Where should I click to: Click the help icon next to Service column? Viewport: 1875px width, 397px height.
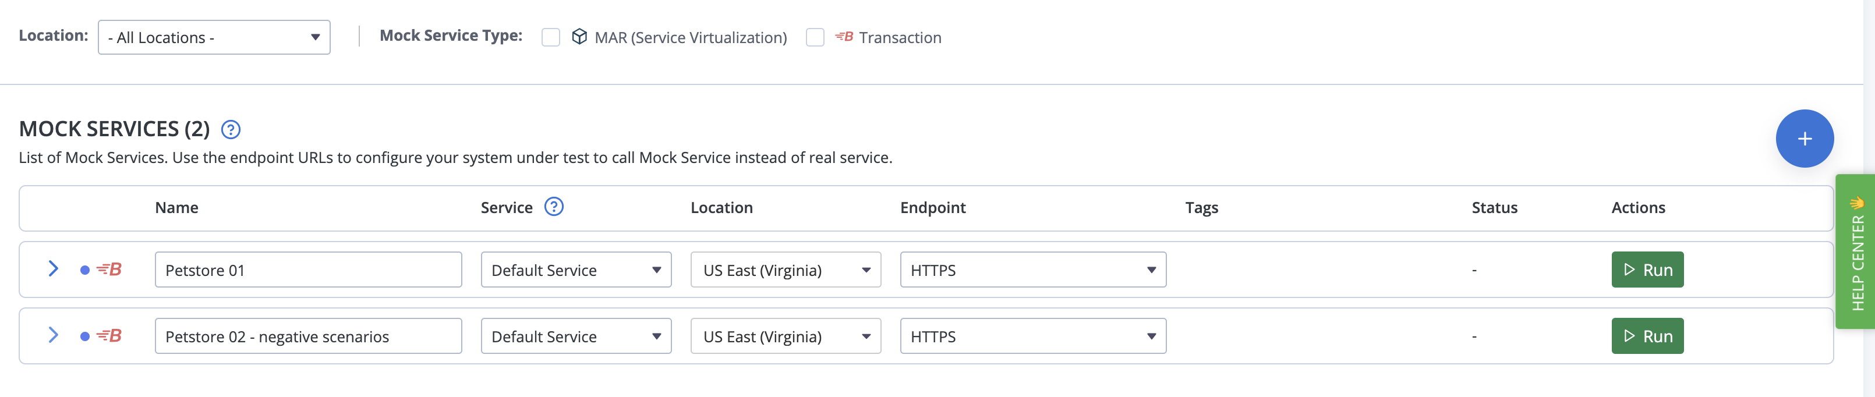click(554, 207)
